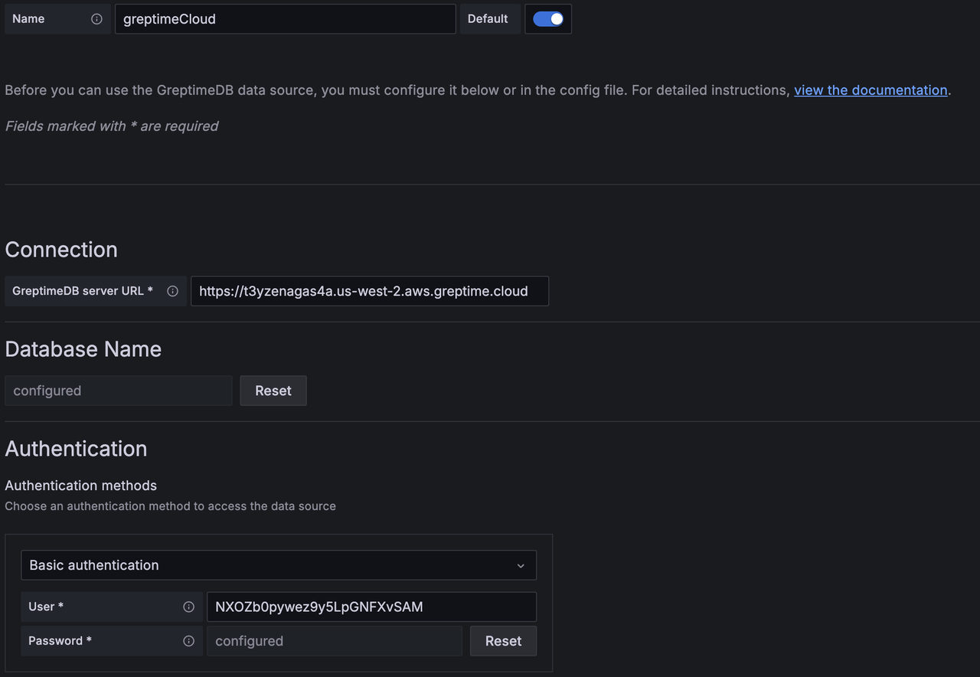Image resolution: width=980 pixels, height=677 pixels.
Task: Click the GreptimeDB server URL input box
Action: [x=369, y=291]
